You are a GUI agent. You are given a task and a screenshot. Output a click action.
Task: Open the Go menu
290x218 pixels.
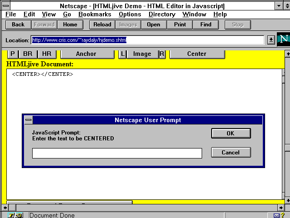(67, 15)
